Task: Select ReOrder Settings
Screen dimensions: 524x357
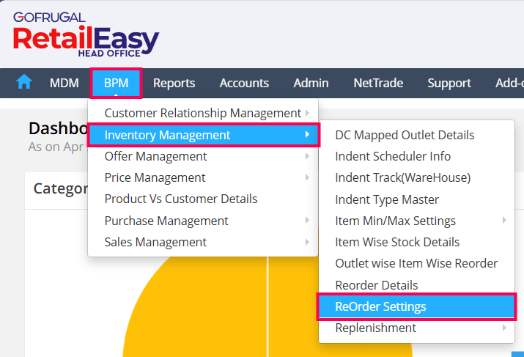Action: pos(417,306)
